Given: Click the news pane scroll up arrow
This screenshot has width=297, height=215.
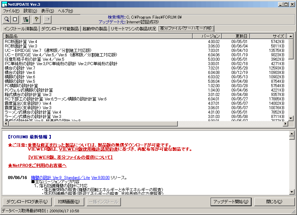Looking at the screenshot, I should [x=292, y=134].
